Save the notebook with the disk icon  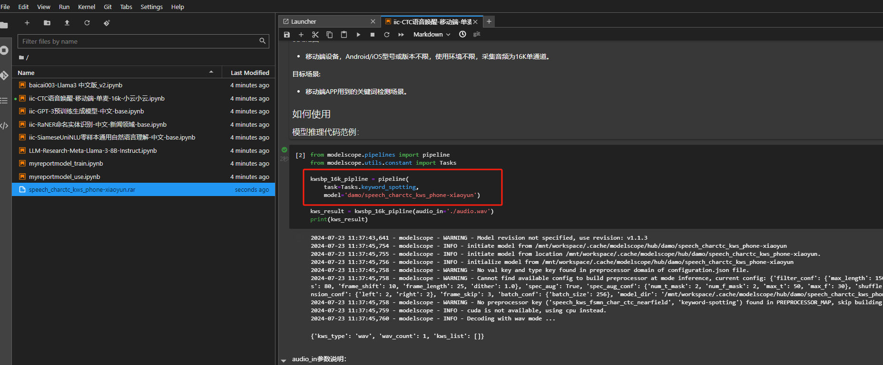(286, 34)
